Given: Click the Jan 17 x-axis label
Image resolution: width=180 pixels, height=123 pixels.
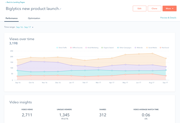Looking at the screenshot, I should pos(71,82).
